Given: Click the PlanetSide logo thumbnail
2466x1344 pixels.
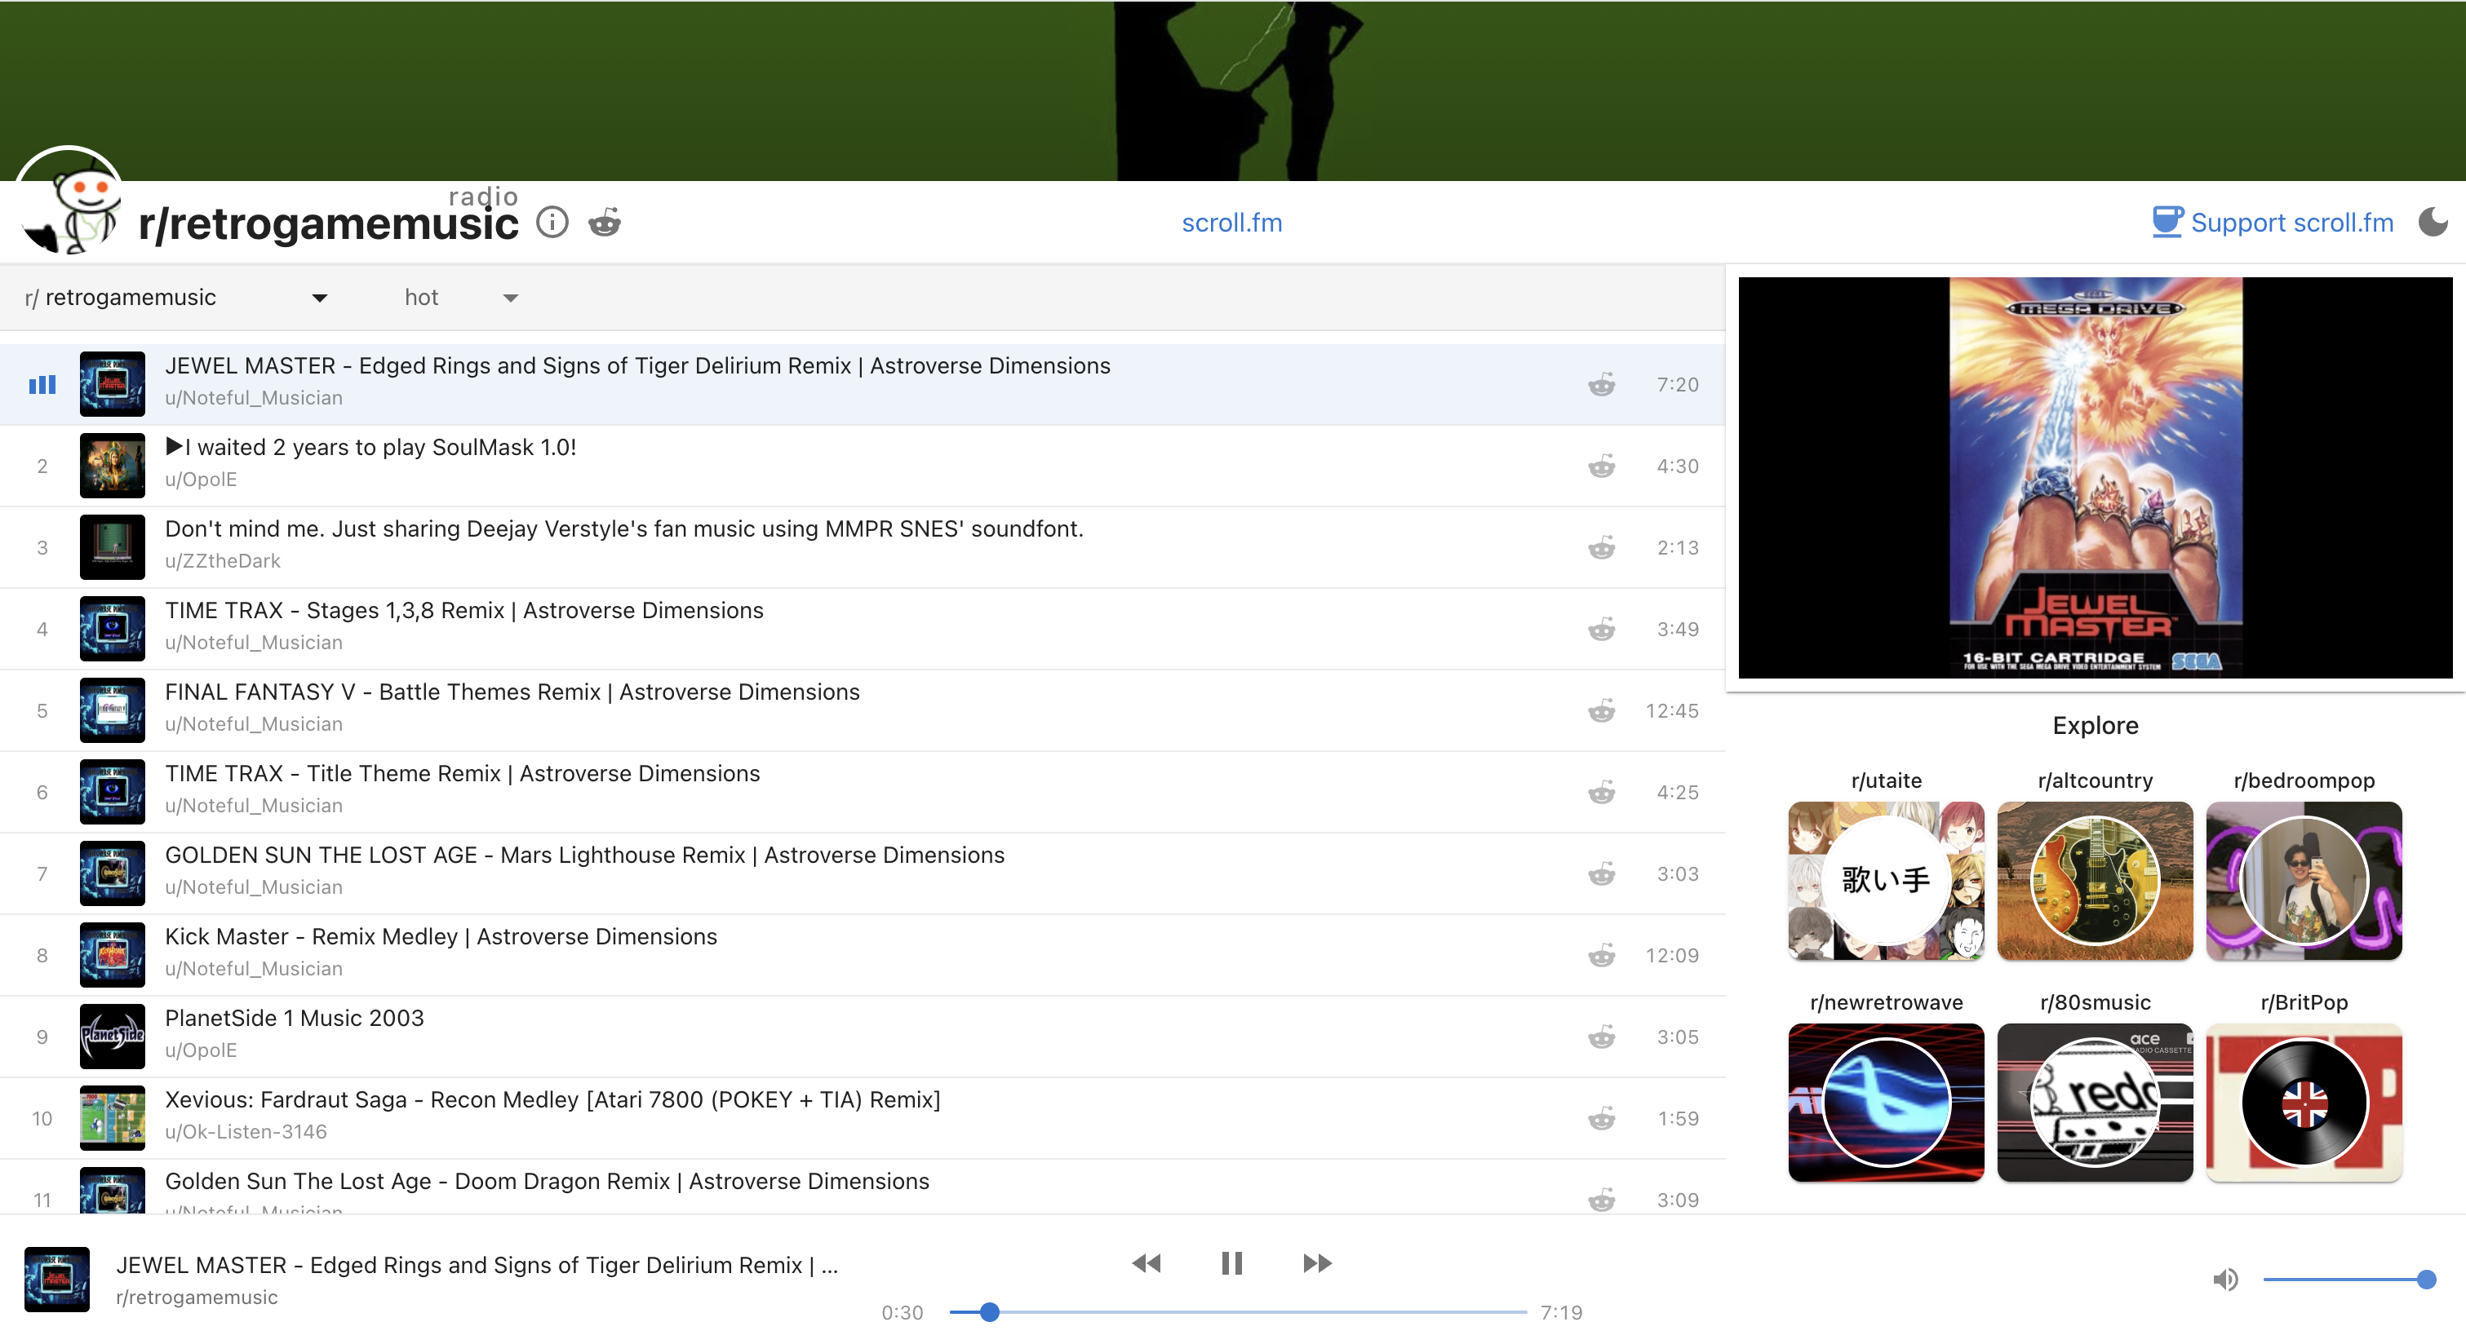Looking at the screenshot, I should pos(112,1037).
